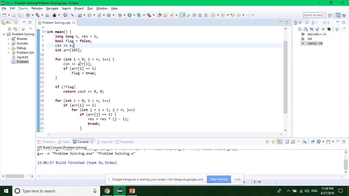Viewport: 349px width, 196px height.
Task: Switch to the Debug perspective icon
Action: (344, 15)
